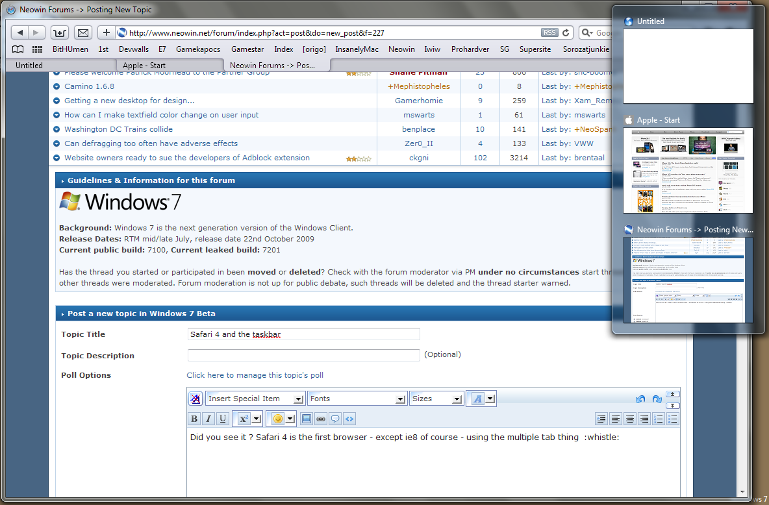The width and height of the screenshot is (769, 505).
Task: Open the Sizes dropdown
Action: 436,399
